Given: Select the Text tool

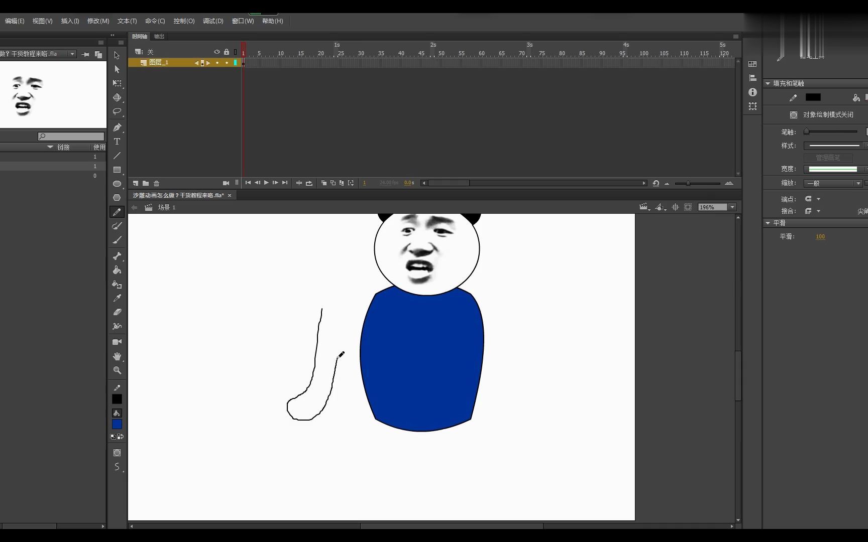Looking at the screenshot, I should pyautogui.click(x=117, y=142).
